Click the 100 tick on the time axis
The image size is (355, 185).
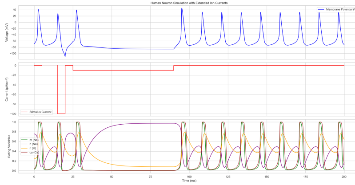[189, 177]
